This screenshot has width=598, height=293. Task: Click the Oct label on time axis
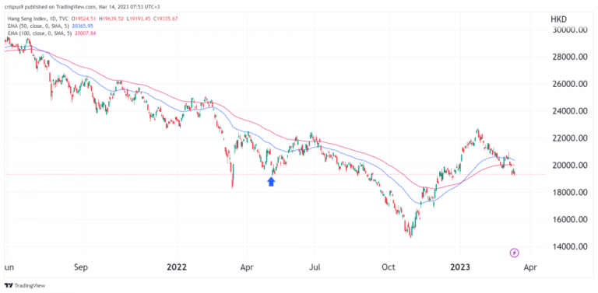pos(389,267)
